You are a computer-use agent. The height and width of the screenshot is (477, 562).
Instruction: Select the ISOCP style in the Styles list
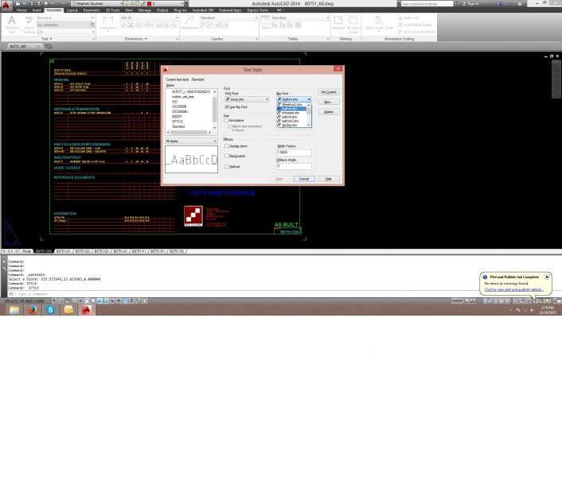[x=177, y=117]
